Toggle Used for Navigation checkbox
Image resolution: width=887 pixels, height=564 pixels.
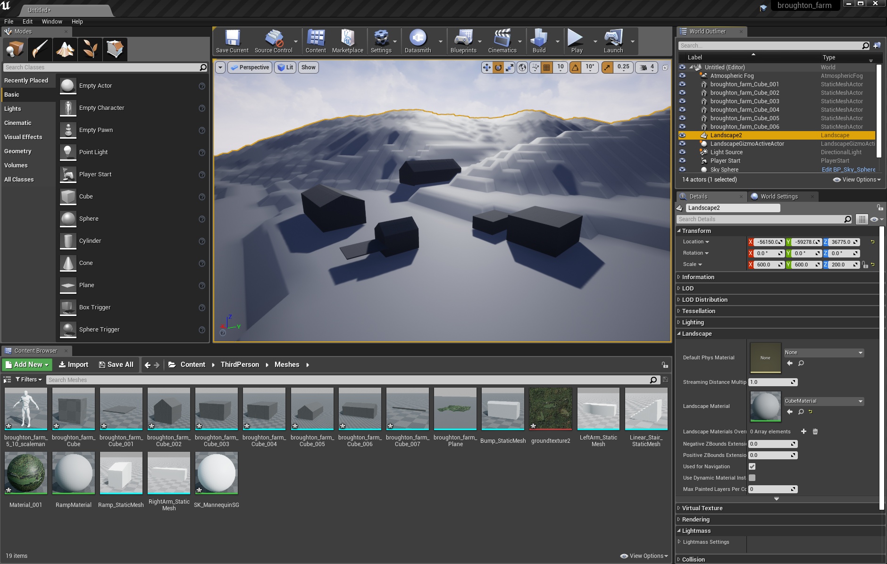point(752,466)
